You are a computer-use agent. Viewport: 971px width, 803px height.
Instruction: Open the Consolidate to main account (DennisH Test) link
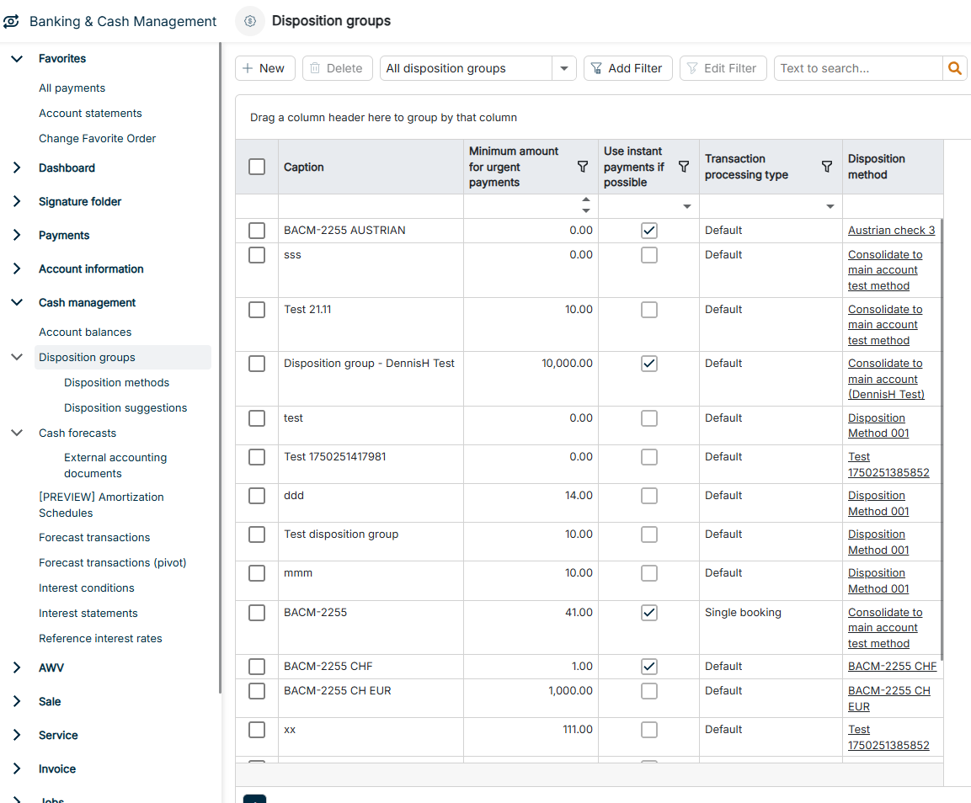point(886,379)
